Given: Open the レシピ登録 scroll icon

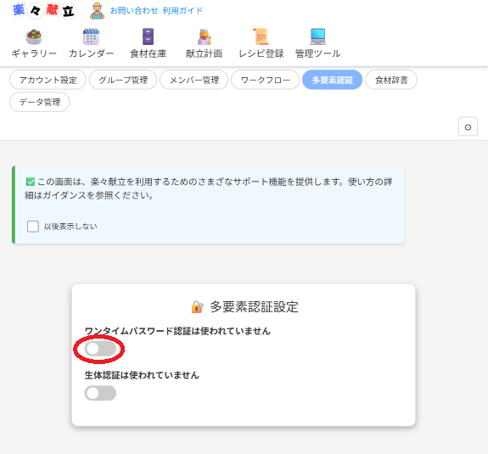Looking at the screenshot, I should coord(261,36).
